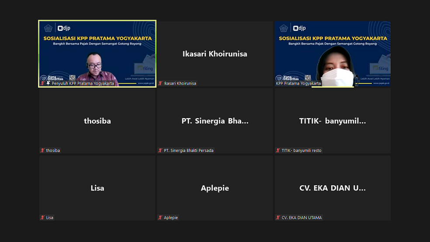Click the muted mic icon beside Ikasari Khoirunisa
Viewport: 430px width, 242px height.
[x=160, y=83]
